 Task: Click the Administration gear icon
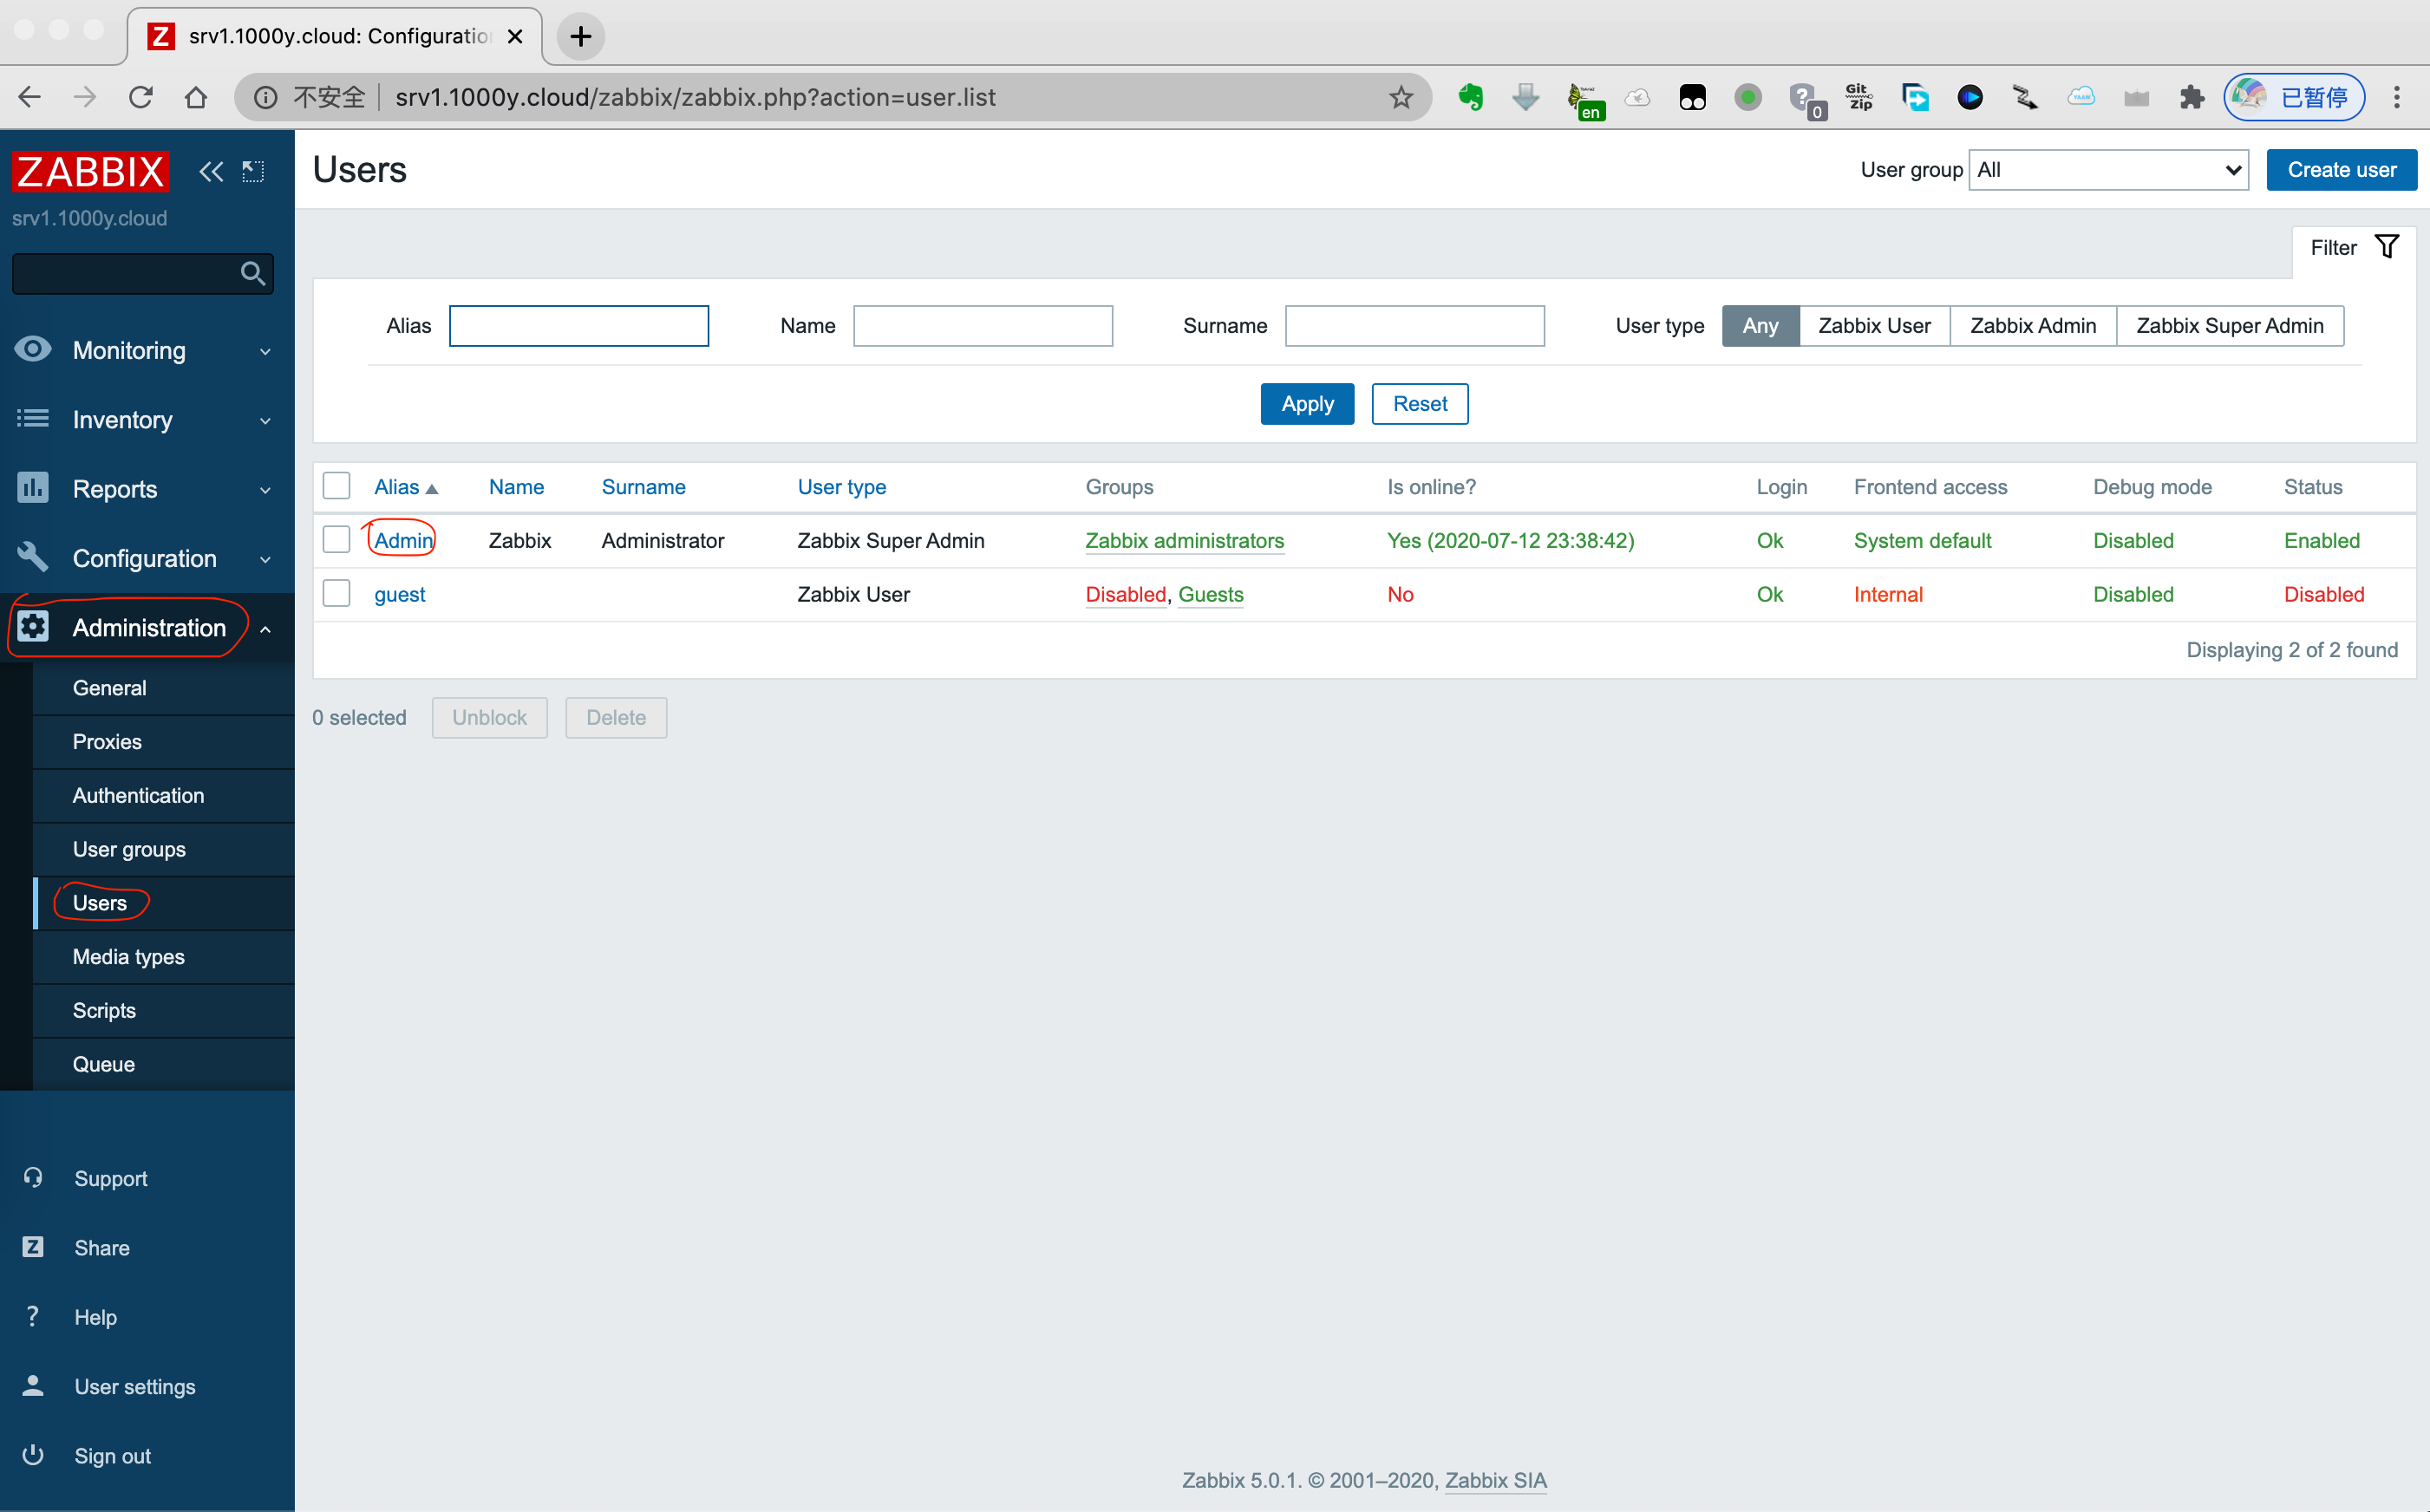click(33, 627)
